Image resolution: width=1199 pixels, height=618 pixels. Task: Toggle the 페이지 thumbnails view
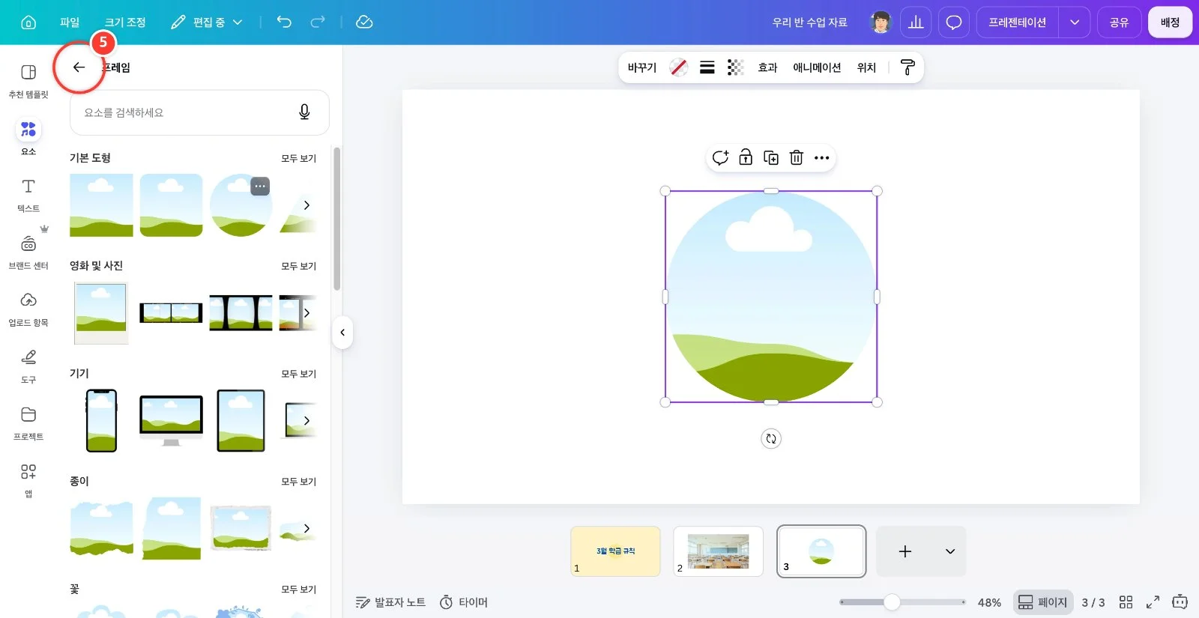click(x=1042, y=602)
